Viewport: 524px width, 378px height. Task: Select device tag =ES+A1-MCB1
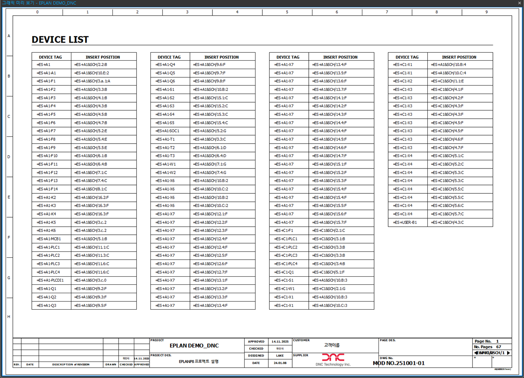pyautogui.click(x=49, y=239)
